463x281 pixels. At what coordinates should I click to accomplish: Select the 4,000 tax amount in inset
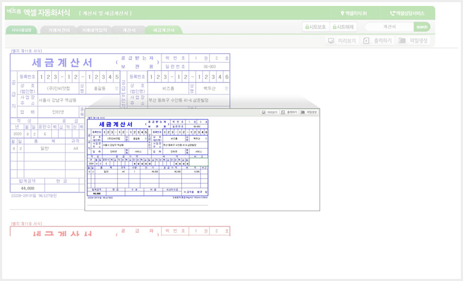point(197,172)
